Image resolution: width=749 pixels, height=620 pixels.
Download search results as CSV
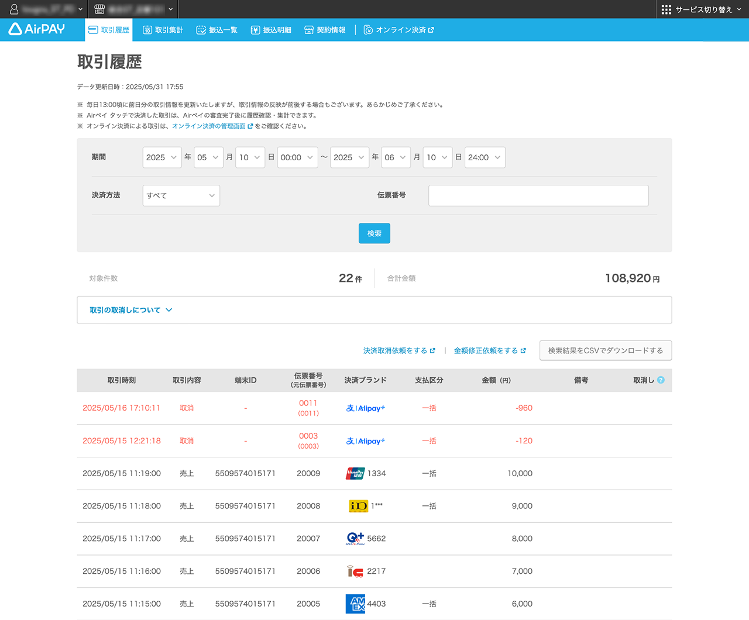[x=605, y=350]
